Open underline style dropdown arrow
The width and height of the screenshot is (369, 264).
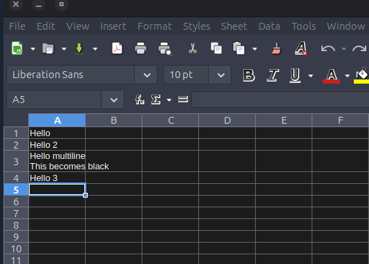coord(311,76)
